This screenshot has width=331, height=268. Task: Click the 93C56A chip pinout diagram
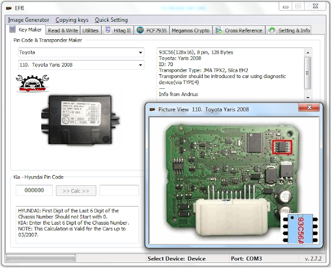300,229
